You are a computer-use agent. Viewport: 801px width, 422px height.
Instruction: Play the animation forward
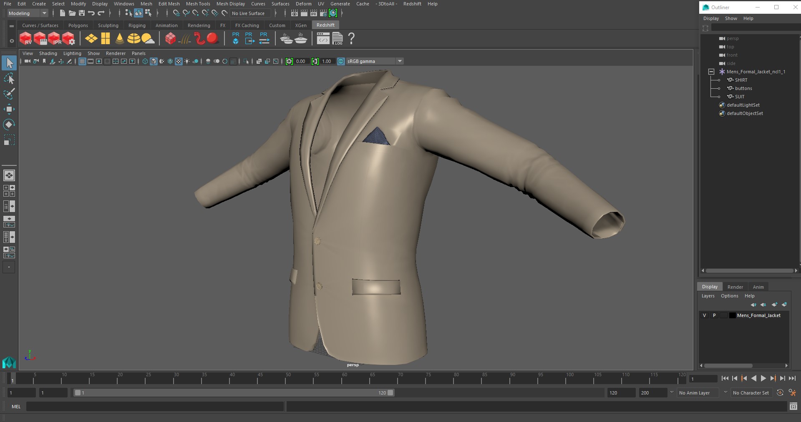[x=763, y=378]
